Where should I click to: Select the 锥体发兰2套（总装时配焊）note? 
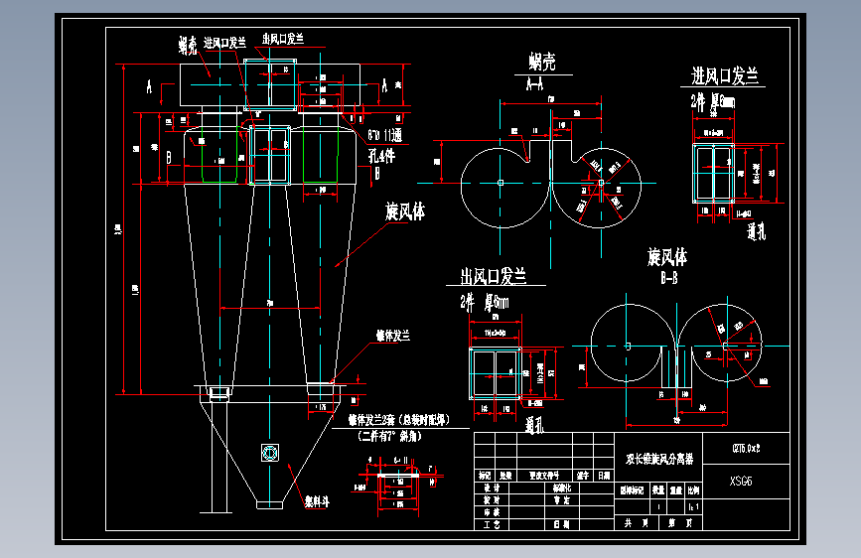click(398, 420)
